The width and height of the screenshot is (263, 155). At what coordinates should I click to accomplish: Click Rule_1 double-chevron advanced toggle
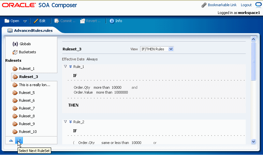point(71,67)
